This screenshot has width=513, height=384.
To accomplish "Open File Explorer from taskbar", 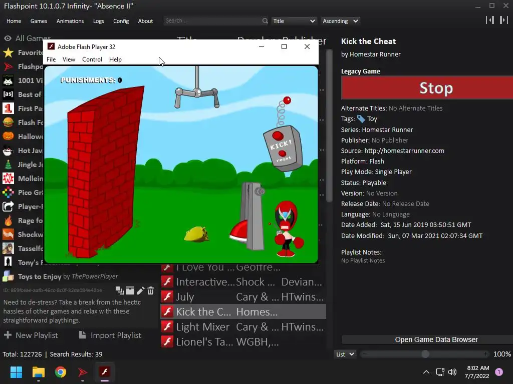I will point(38,372).
